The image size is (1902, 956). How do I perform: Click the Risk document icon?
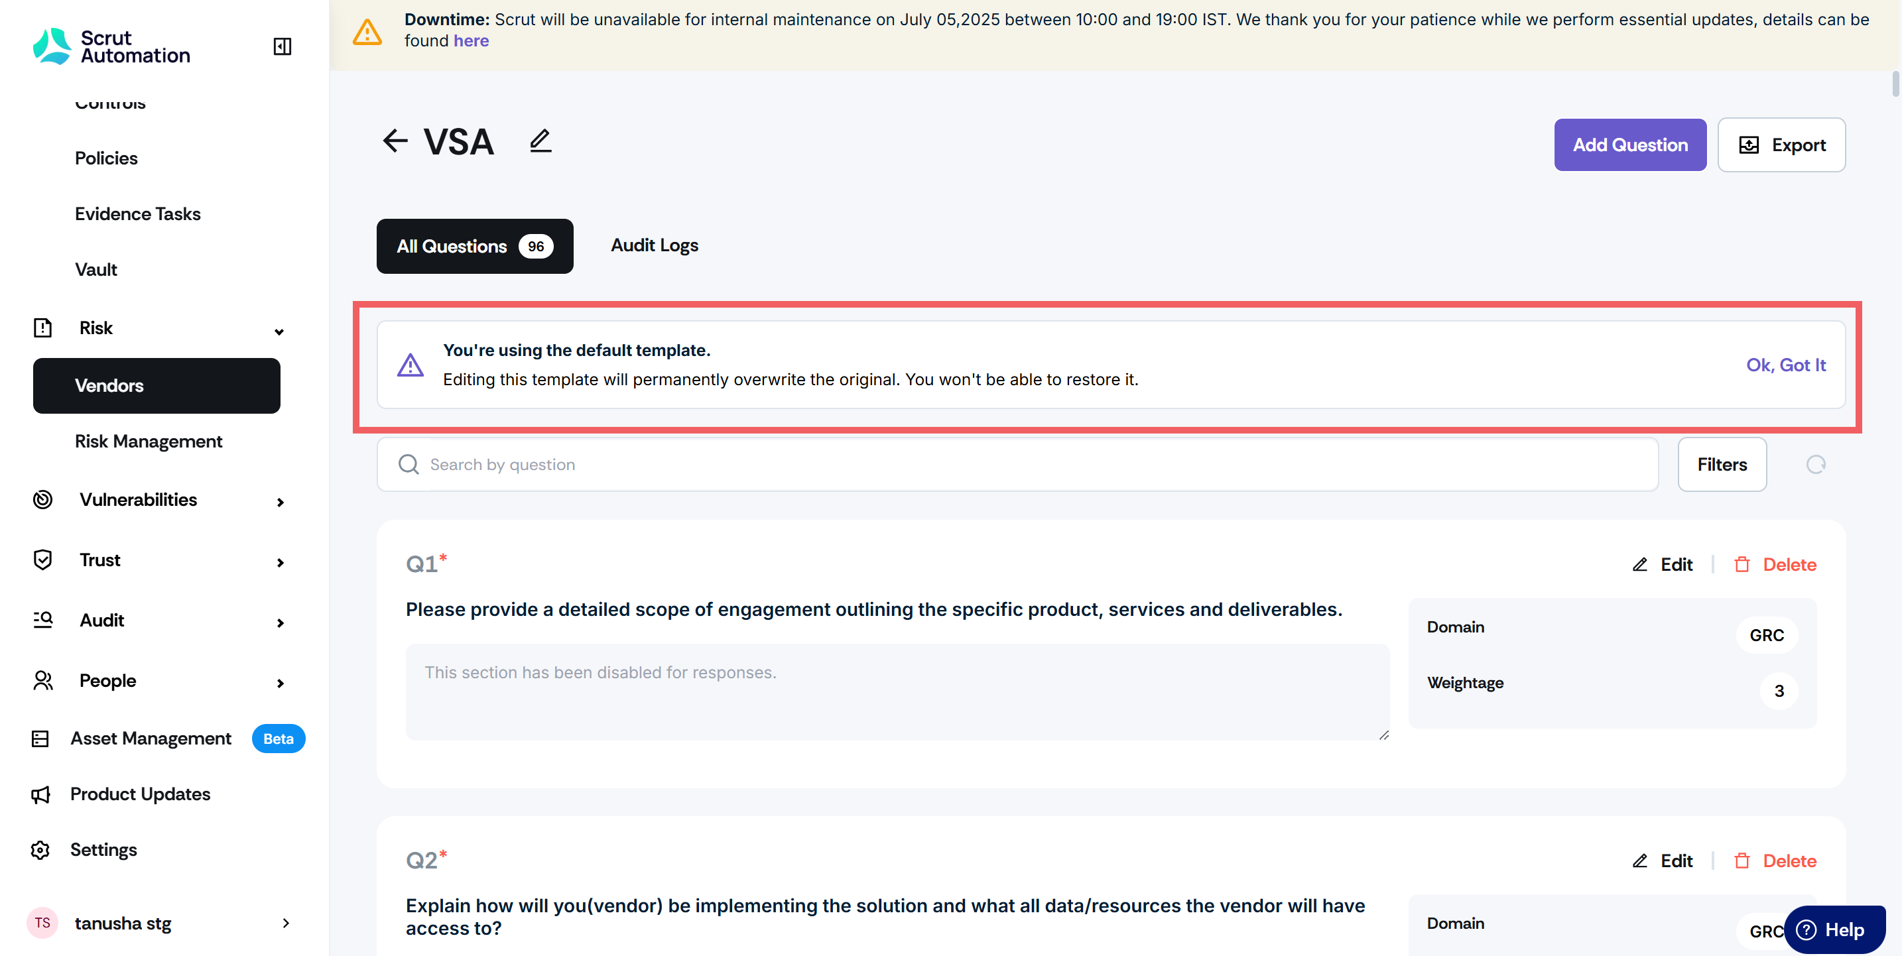pos(43,328)
